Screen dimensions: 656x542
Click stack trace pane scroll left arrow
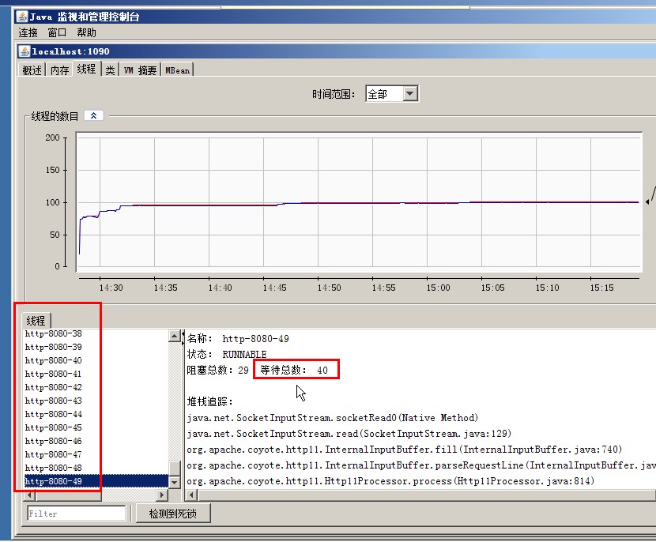(191, 495)
